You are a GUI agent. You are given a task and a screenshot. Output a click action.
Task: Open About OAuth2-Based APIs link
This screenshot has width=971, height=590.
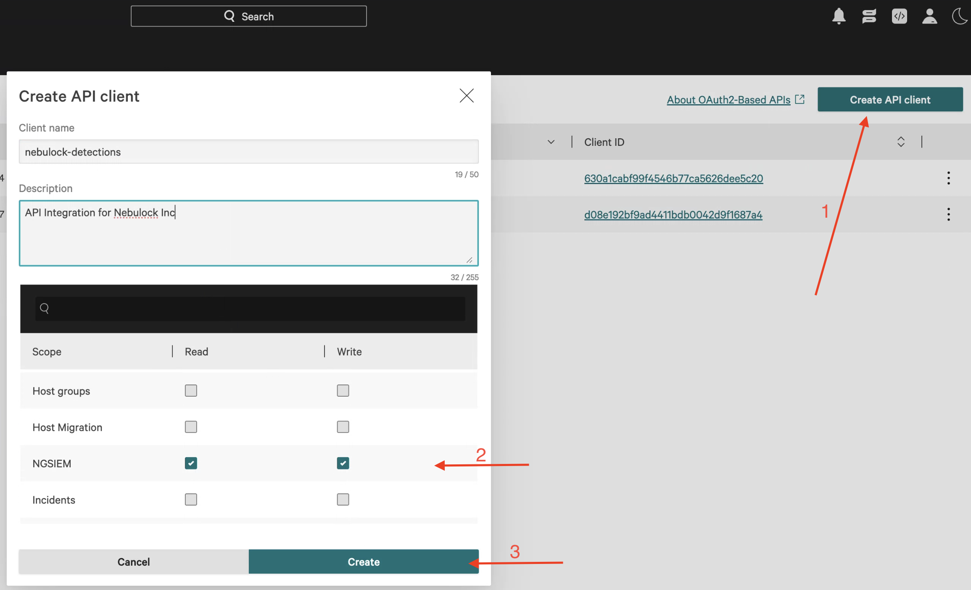coord(728,100)
